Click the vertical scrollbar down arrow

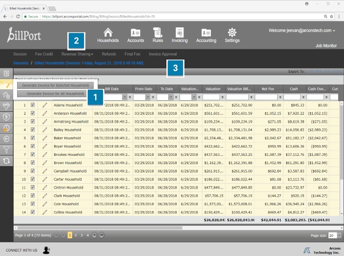(342, 213)
